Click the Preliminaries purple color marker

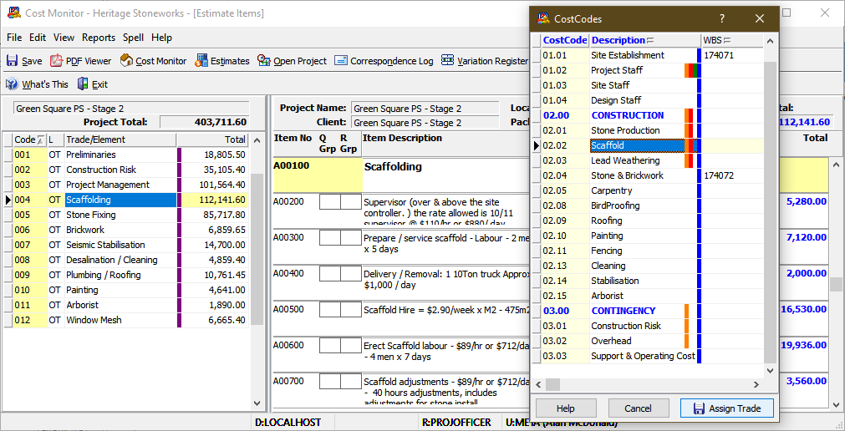[180, 155]
